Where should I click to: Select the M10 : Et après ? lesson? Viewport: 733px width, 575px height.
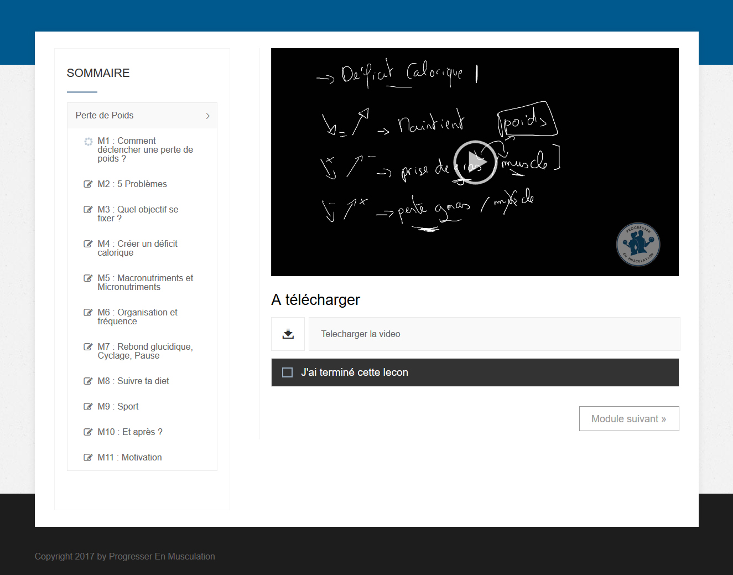130,432
